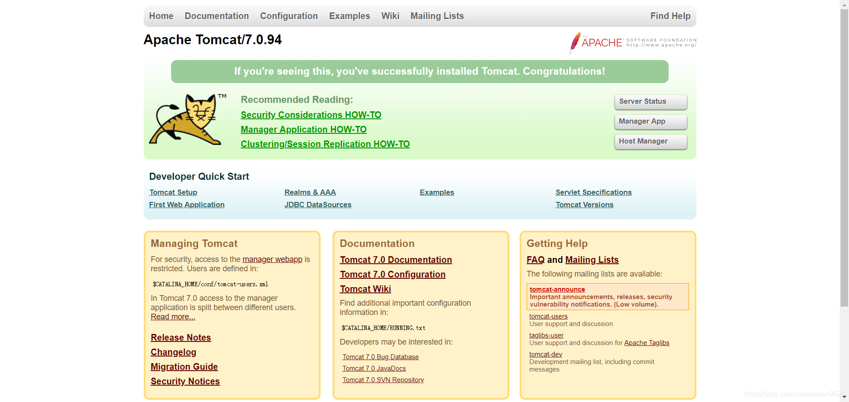Screen dimensions: 849x402
Task: Click Mailing Lists link under Getting Help
Action: point(592,260)
